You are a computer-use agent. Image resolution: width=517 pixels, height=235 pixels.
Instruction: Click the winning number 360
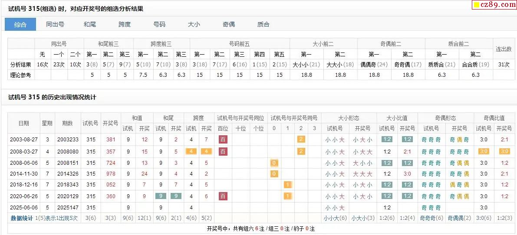click(110, 196)
